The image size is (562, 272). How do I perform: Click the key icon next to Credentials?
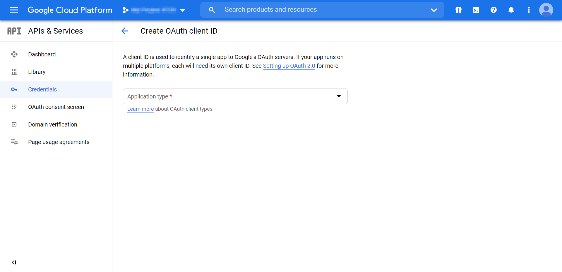pos(14,89)
